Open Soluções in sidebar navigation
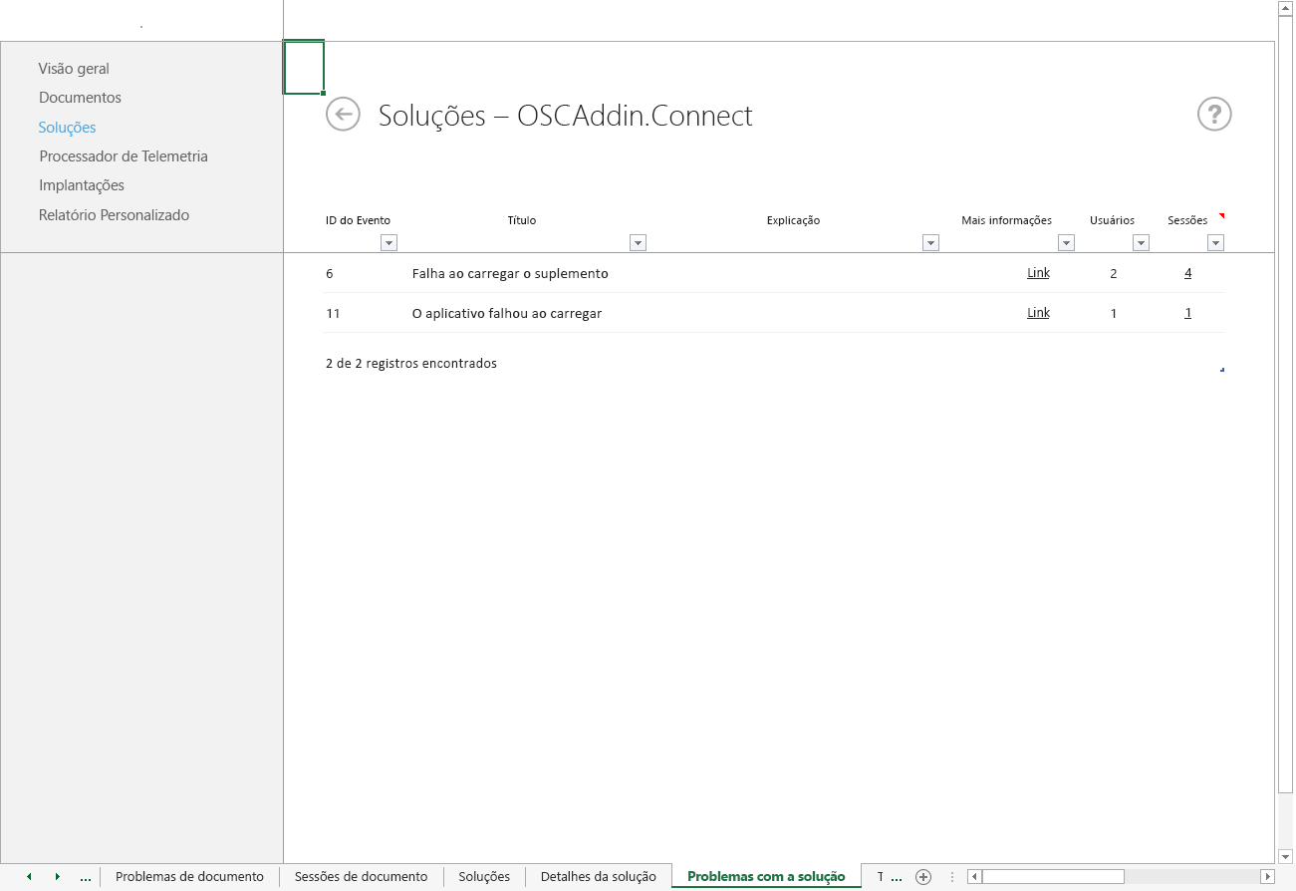 point(67,128)
